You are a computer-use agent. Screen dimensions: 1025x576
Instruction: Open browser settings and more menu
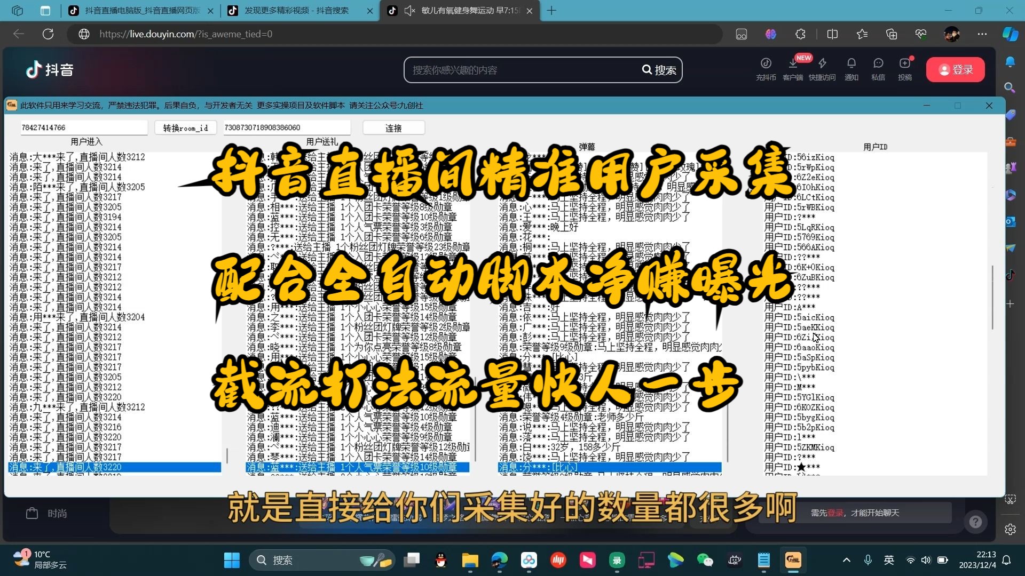click(x=982, y=34)
